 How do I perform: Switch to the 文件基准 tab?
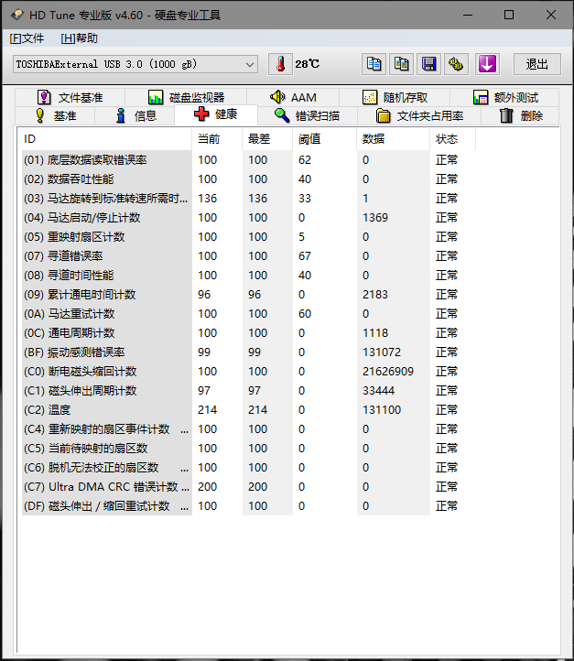click(x=70, y=97)
